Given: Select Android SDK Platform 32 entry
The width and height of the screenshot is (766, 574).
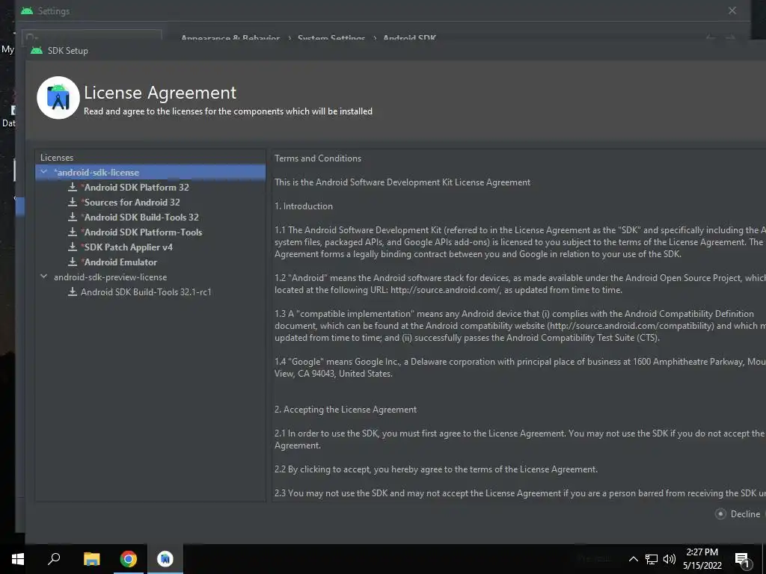Looking at the screenshot, I should click(x=135, y=187).
